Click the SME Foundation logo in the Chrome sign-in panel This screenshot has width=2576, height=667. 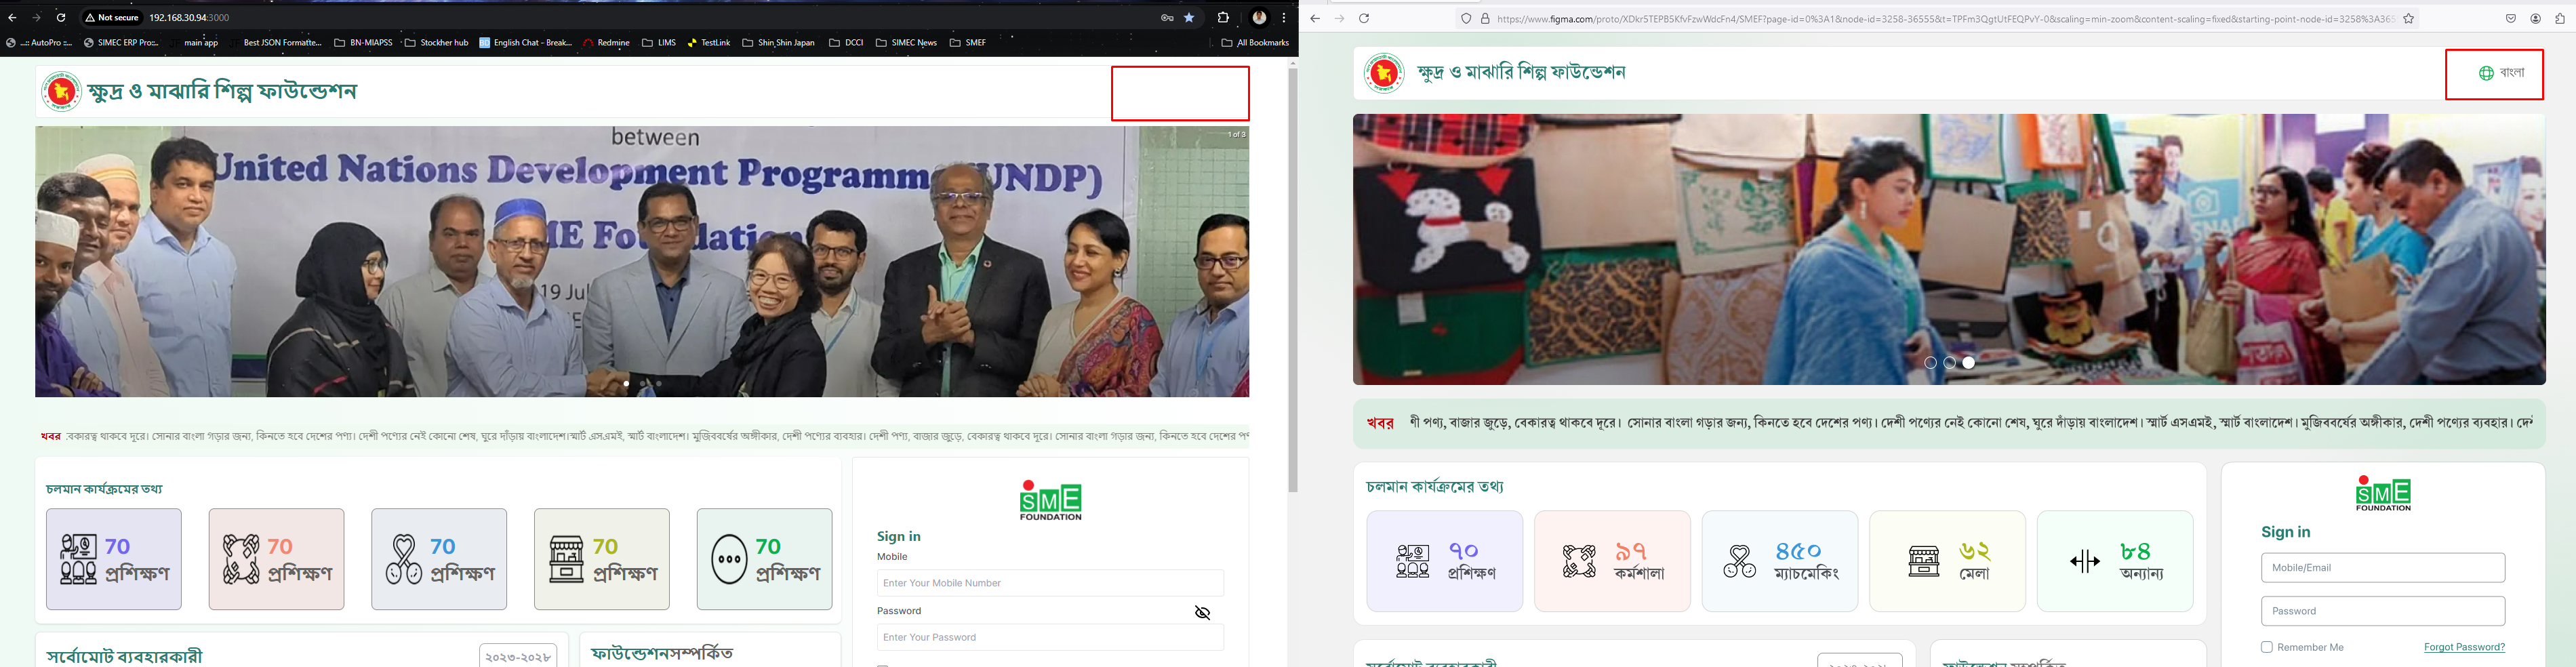coord(1050,500)
